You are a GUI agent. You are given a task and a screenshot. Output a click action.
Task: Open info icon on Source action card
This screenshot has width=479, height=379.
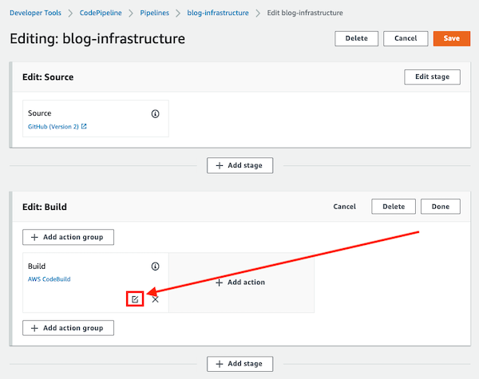pos(155,114)
